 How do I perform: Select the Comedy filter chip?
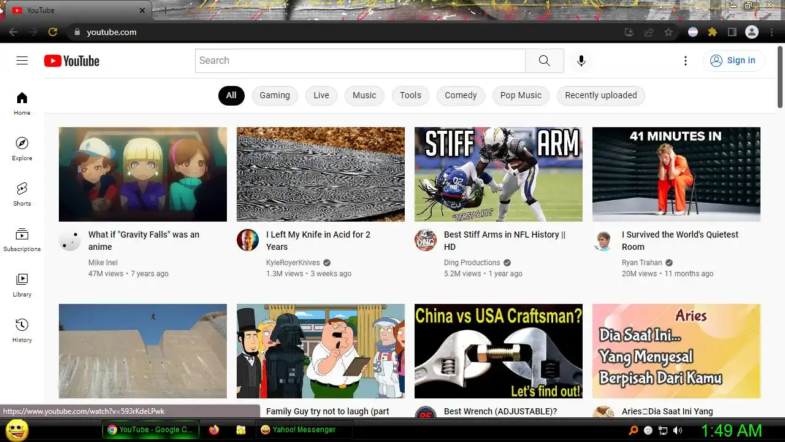(461, 95)
